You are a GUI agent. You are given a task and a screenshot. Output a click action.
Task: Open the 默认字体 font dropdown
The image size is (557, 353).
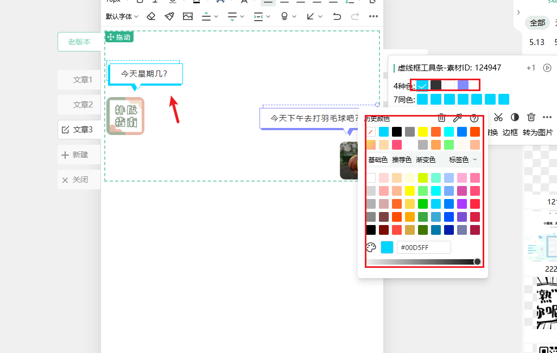point(122,17)
